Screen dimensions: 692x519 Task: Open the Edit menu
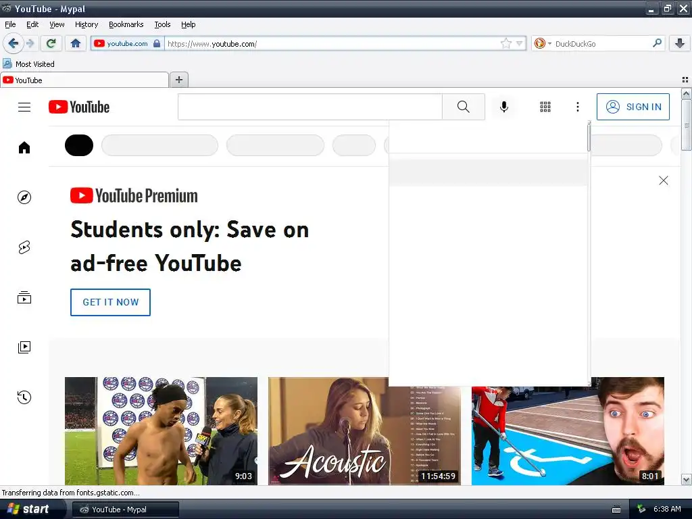pos(32,24)
